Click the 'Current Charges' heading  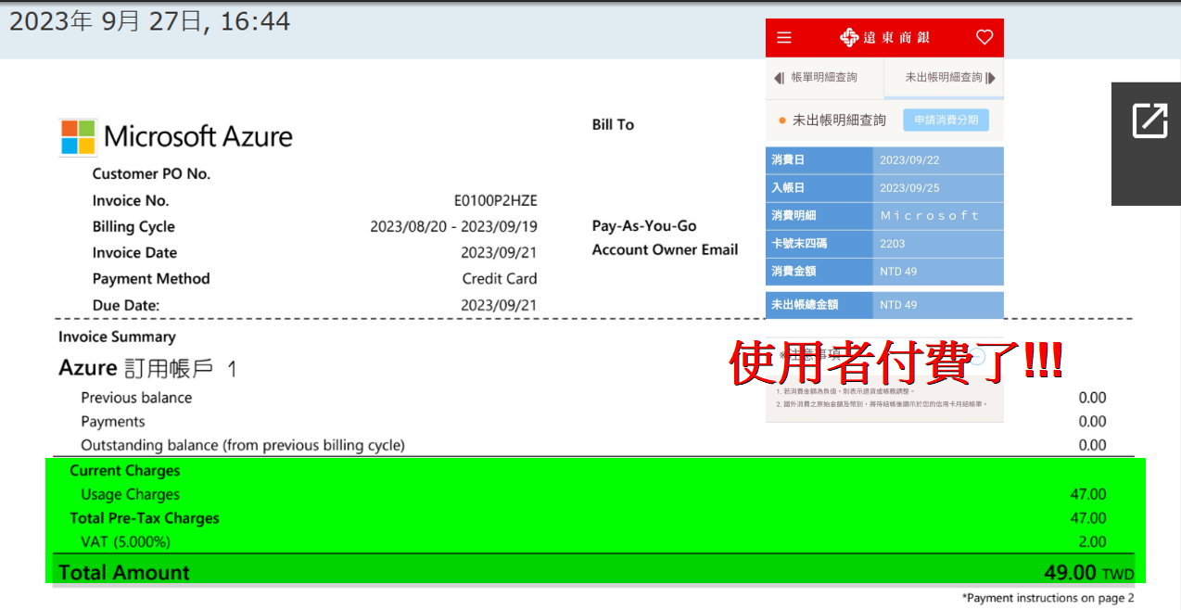(x=125, y=471)
